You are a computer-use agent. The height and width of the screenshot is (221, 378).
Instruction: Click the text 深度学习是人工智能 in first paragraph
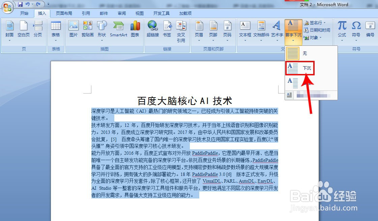(113, 111)
